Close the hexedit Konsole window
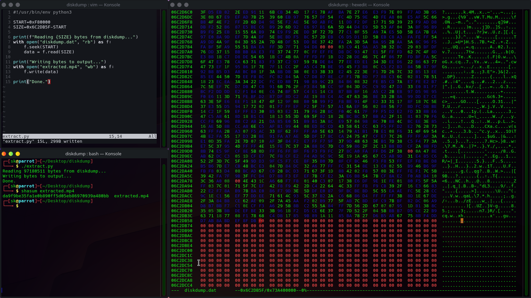531x298 pixels. pyautogui.click(x=173, y=5)
